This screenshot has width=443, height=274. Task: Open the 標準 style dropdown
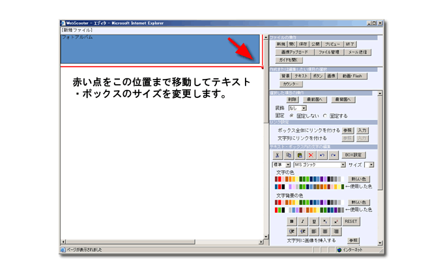[x=281, y=165]
